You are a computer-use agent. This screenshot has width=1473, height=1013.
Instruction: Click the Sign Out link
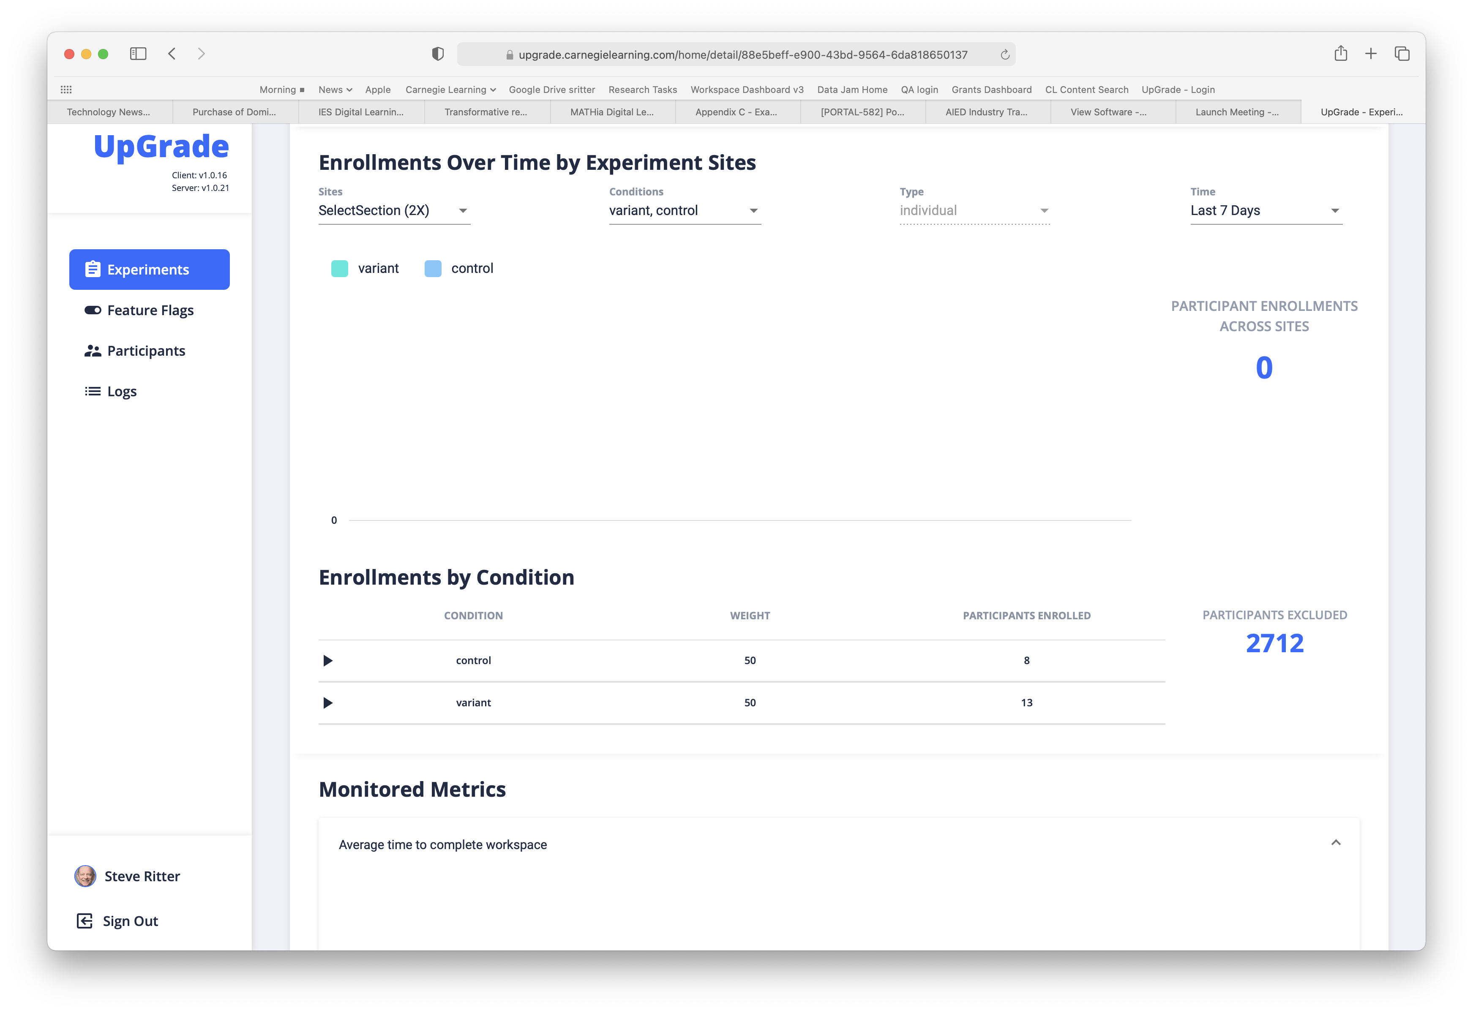click(131, 920)
